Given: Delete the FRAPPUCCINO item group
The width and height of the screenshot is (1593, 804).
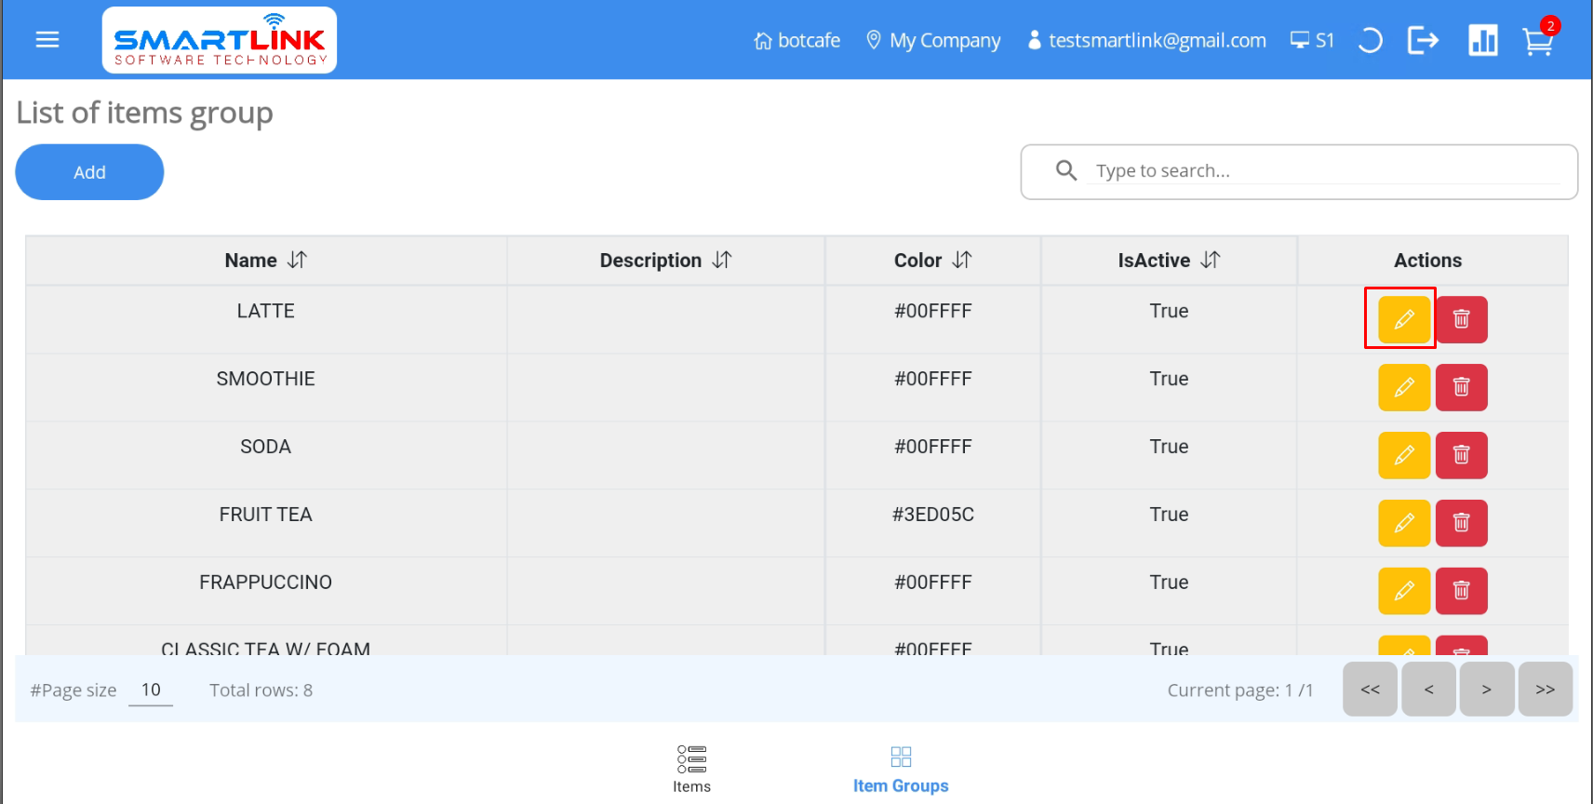Looking at the screenshot, I should pos(1461,591).
